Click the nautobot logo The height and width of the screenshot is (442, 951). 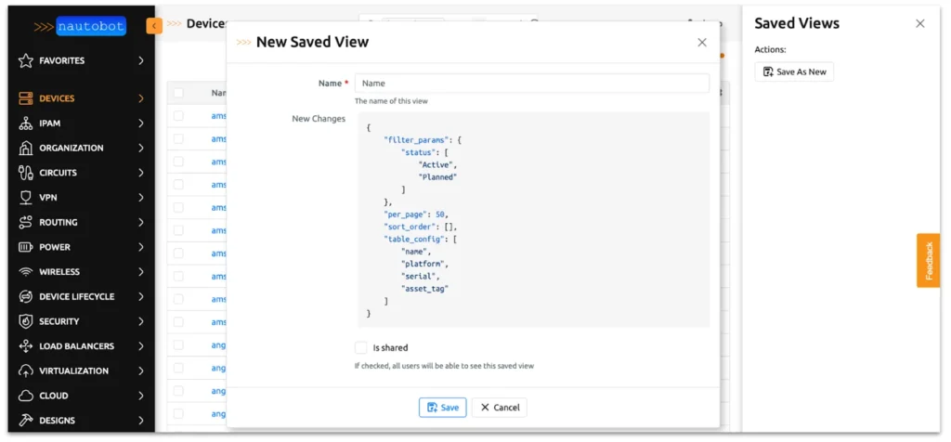click(80, 26)
